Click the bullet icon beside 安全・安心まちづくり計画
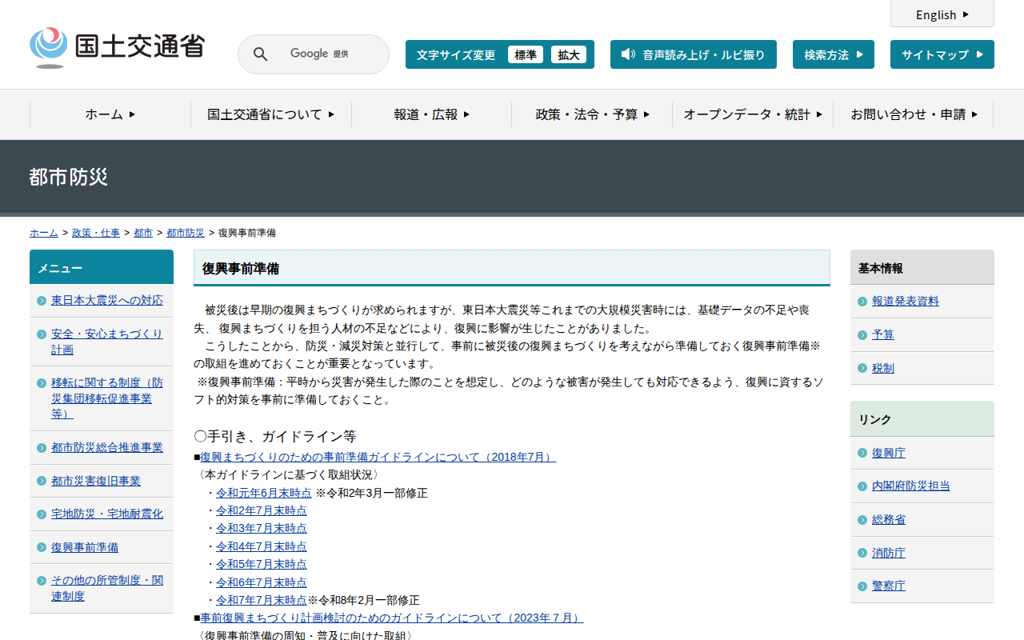The image size is (1024, 640). [x=42, y=334]
